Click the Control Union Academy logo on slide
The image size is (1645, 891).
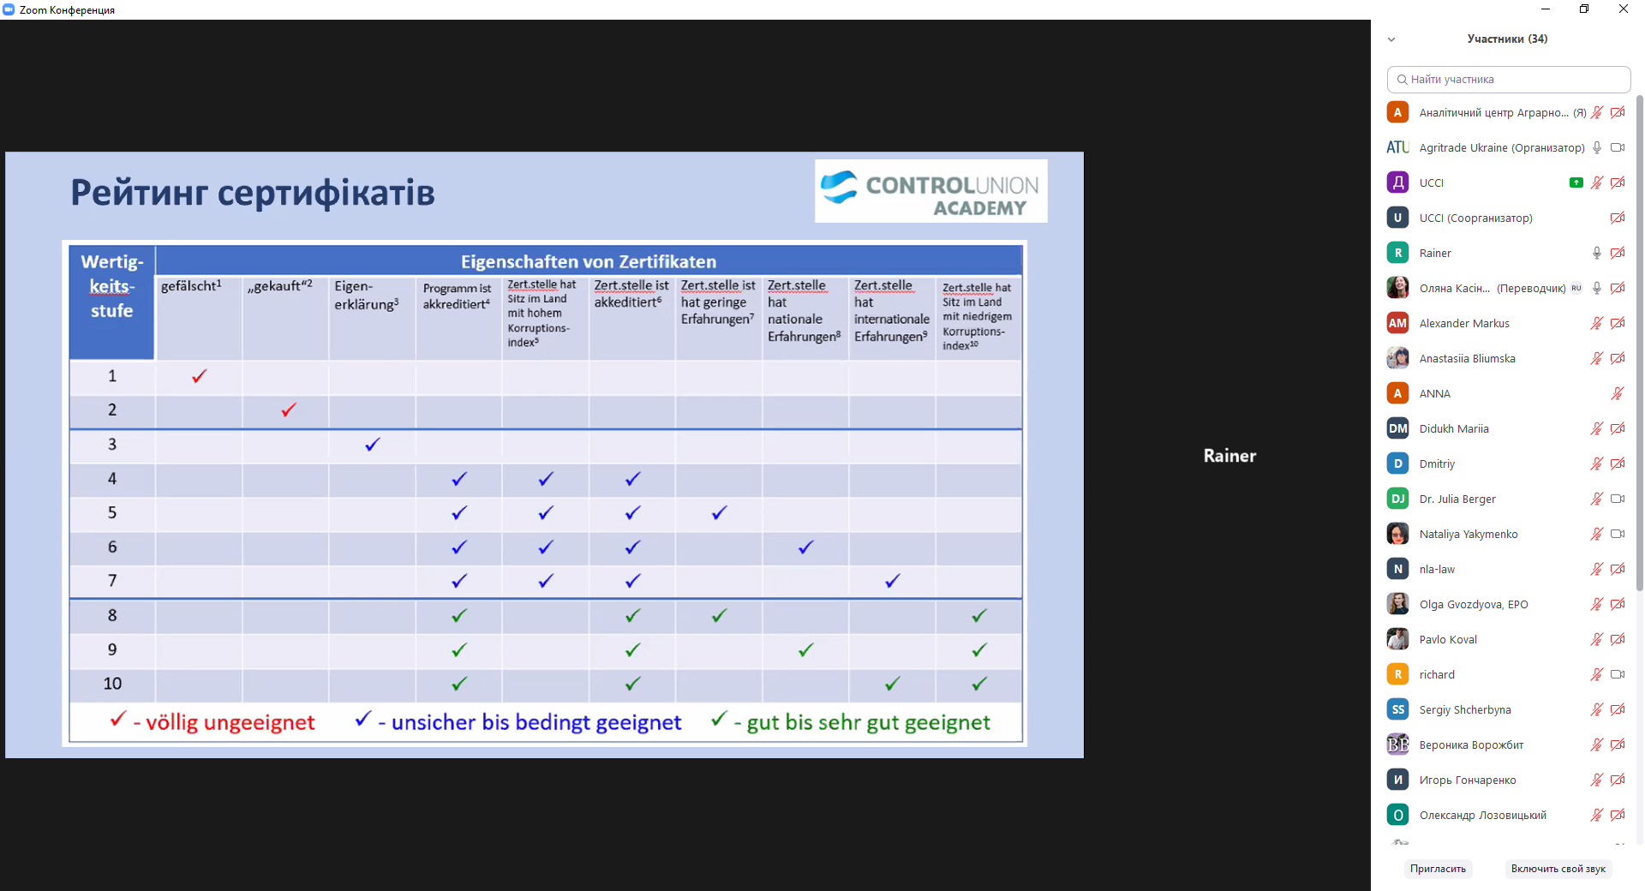[931, 192]
